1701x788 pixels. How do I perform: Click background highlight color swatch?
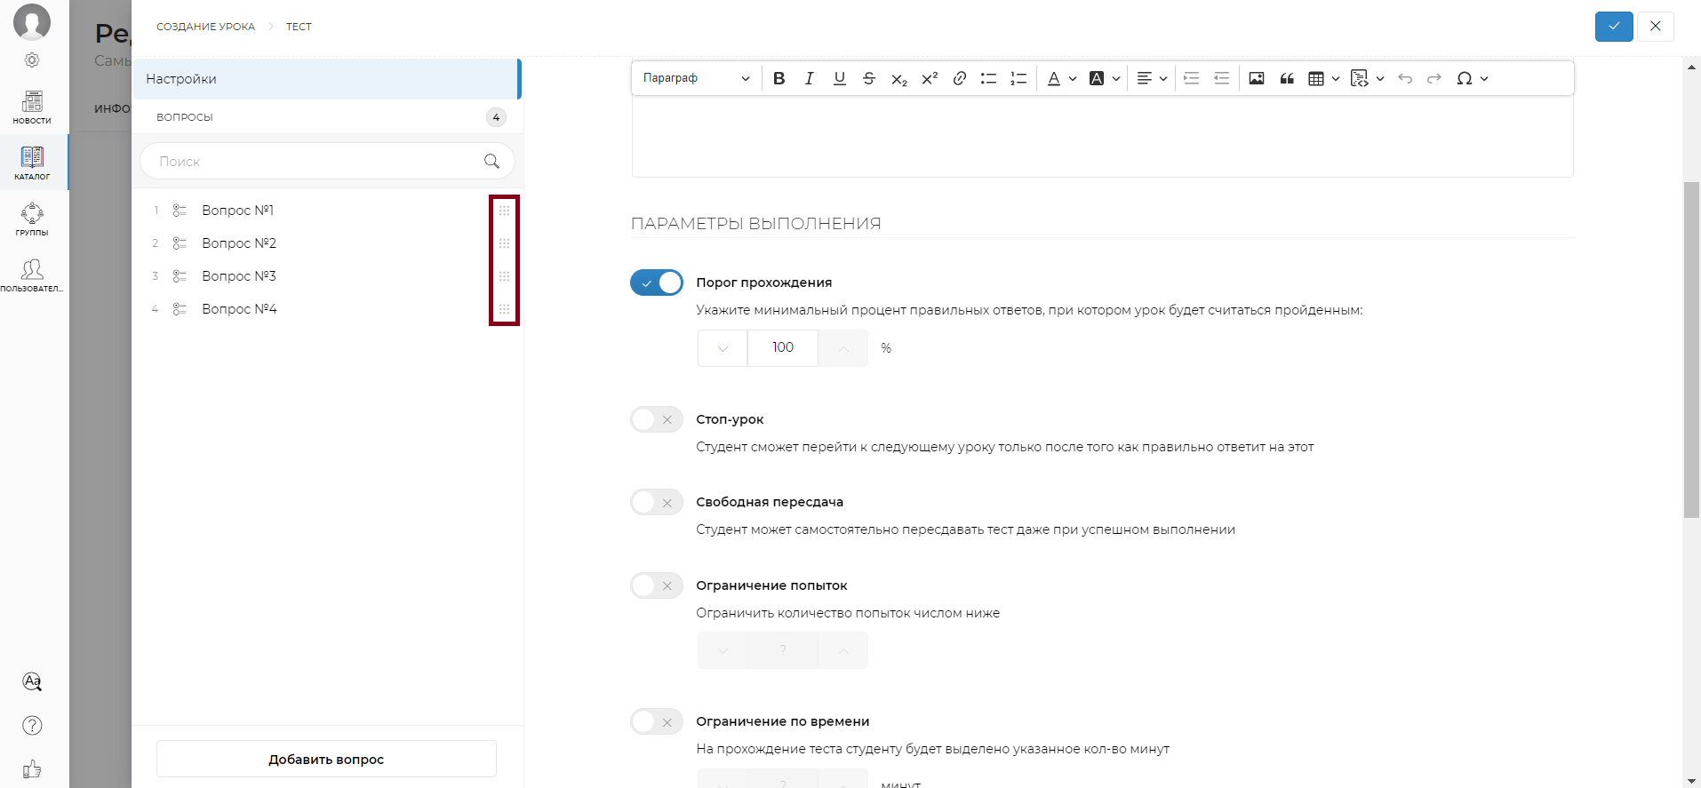(x=1097, y=78)
